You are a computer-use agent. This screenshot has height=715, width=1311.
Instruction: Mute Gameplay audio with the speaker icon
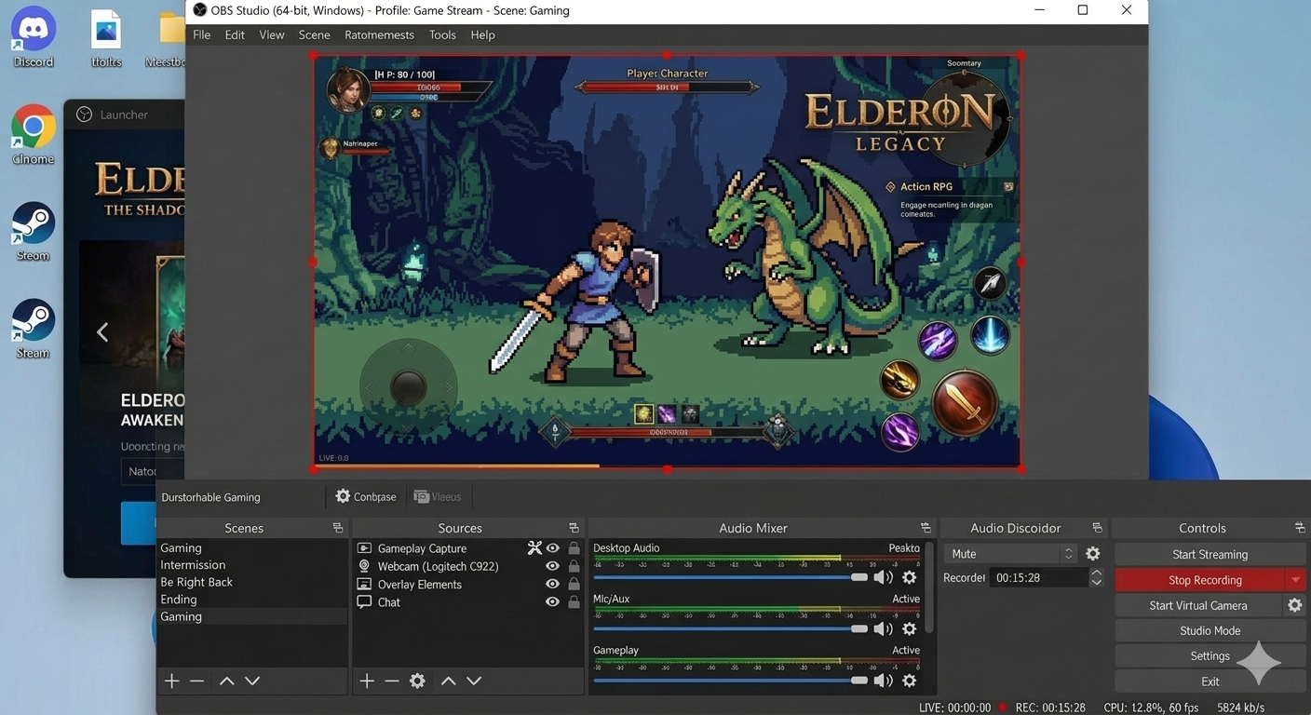(x=883, y=681)
